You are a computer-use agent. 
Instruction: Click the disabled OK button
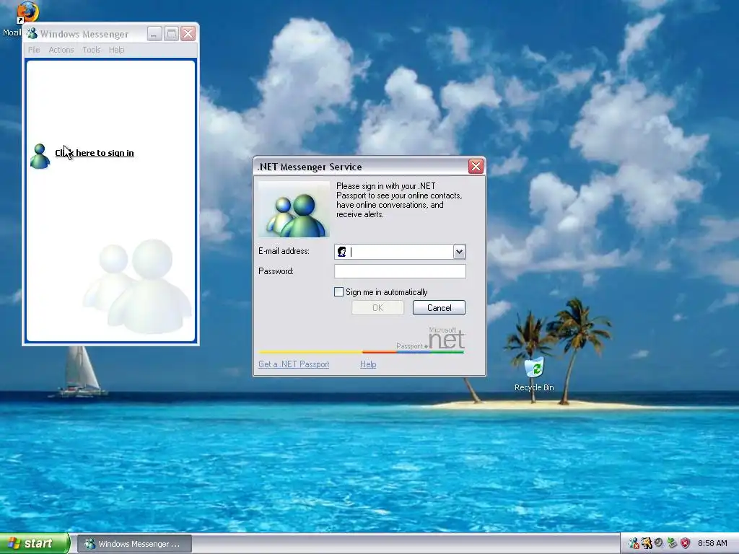377,307
